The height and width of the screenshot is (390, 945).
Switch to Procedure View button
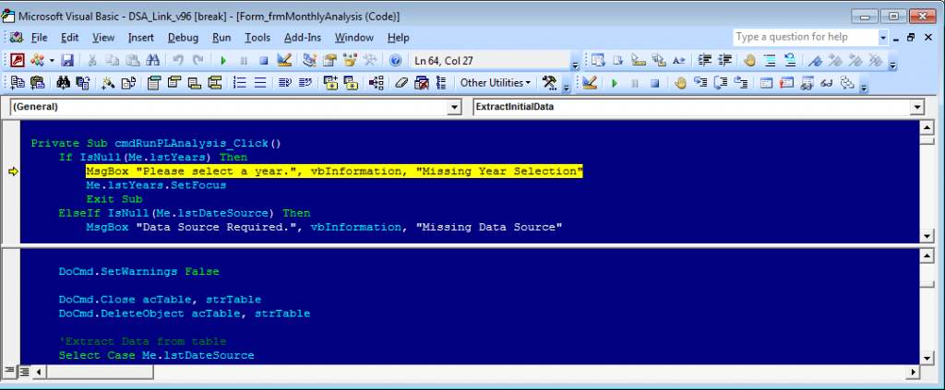9,372
